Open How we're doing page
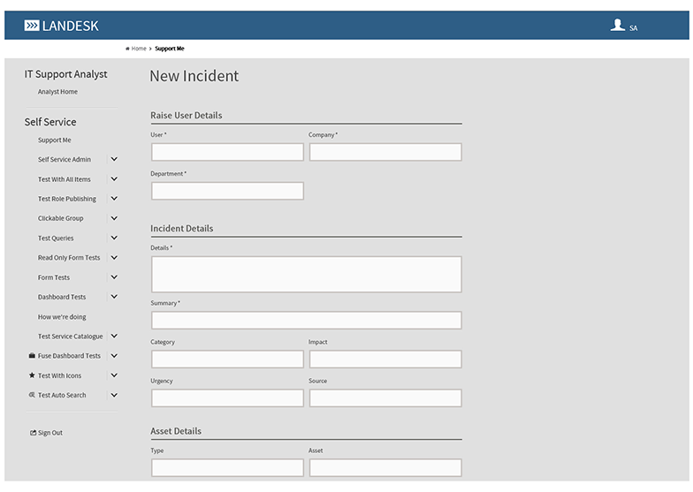Image resolution: width=693 pixels, height=492 pixels. pyautogui.click(x=62, y=317)
